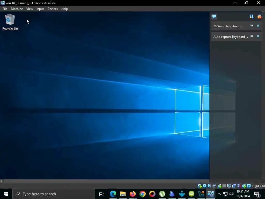Open the Windows Start menu
265x199 pixels.
6,194
